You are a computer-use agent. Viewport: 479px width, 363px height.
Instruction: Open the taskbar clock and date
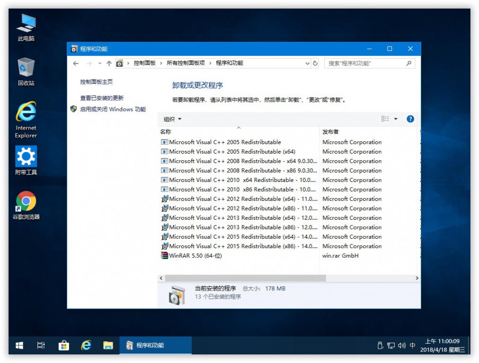[x=443, y=346]
